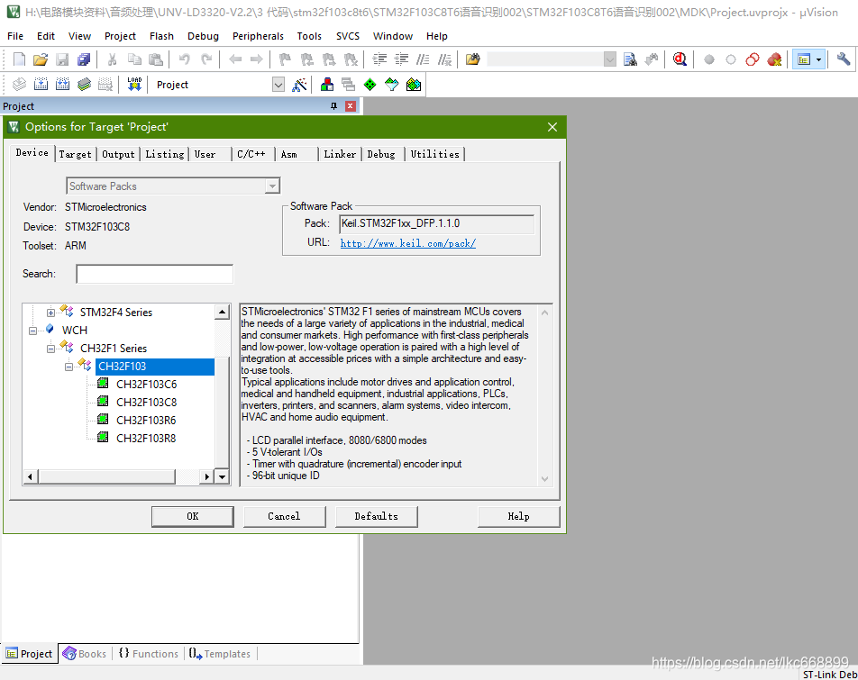The width and height of the screenshot is (858, 680).
Task: Click the Rebuild all target files icon
Action: tap(62, 84)
